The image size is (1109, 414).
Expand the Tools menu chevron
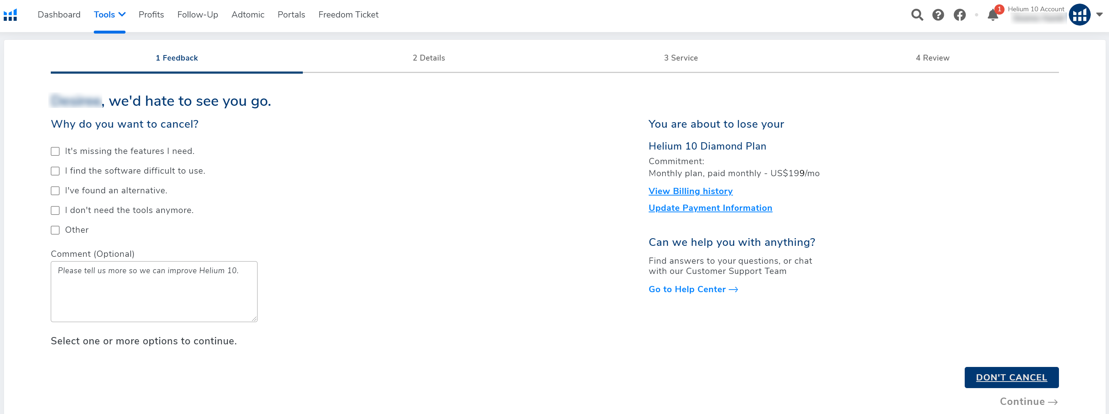[122, 14]
